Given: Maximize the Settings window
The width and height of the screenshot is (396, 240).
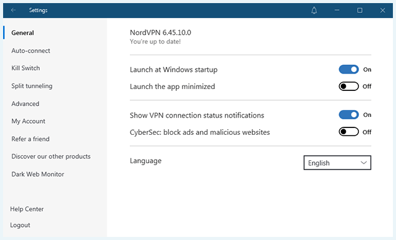Looking at the screenshot, I should coord(359,11).
